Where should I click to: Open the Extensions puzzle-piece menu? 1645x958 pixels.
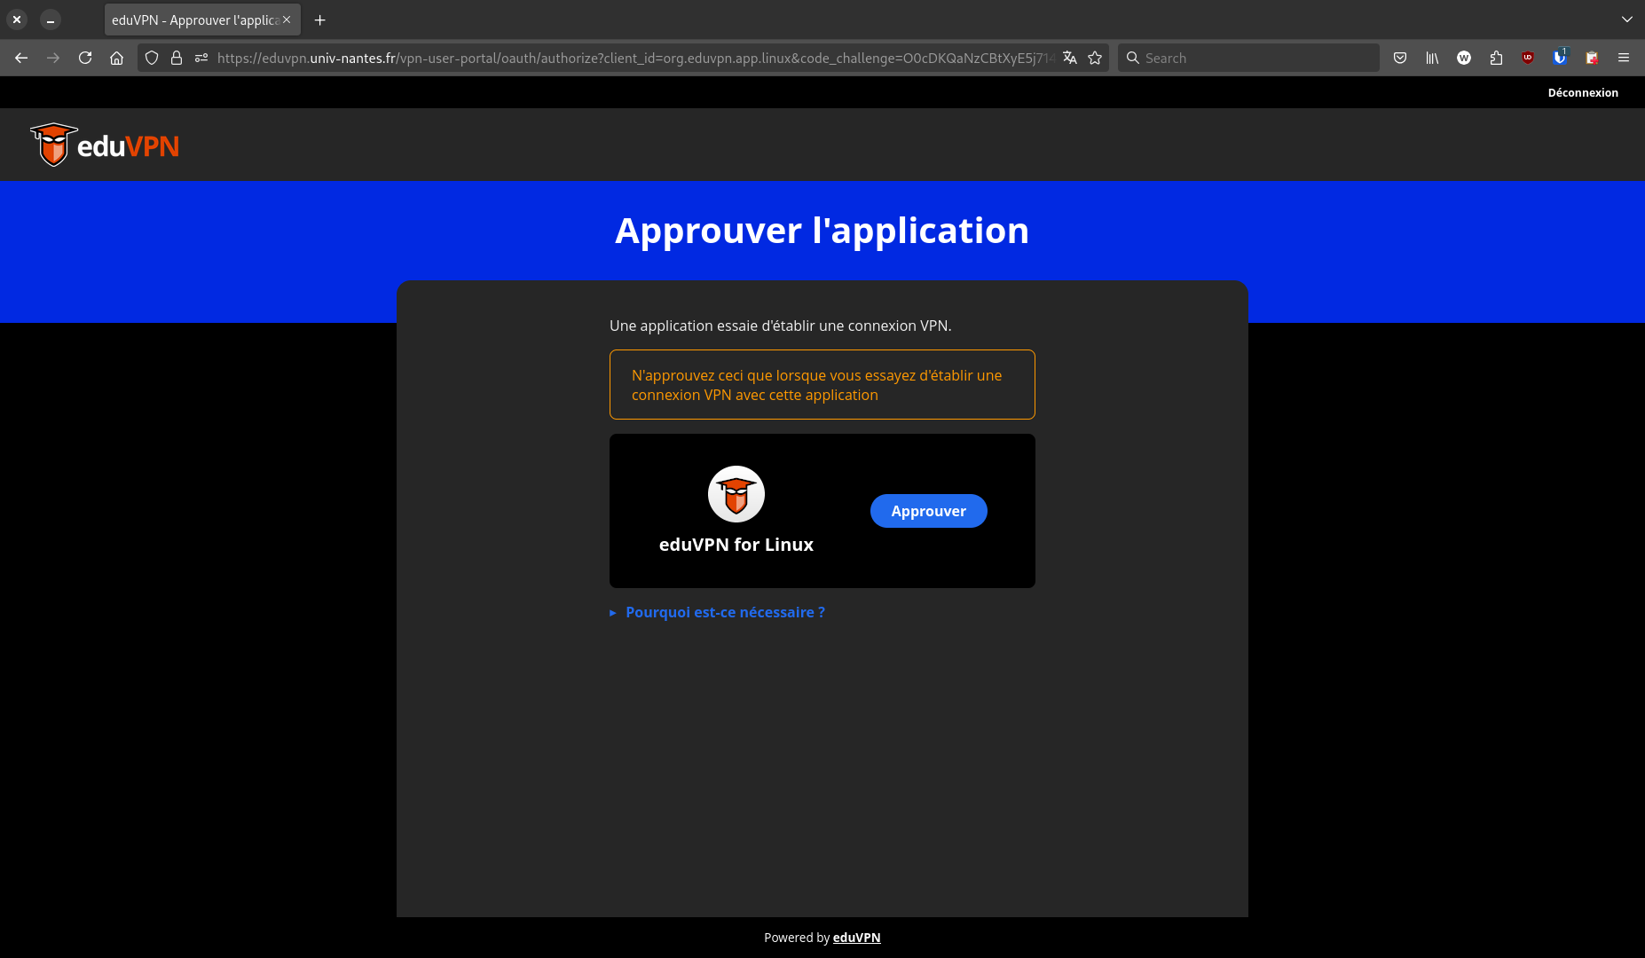[1496, 58]
